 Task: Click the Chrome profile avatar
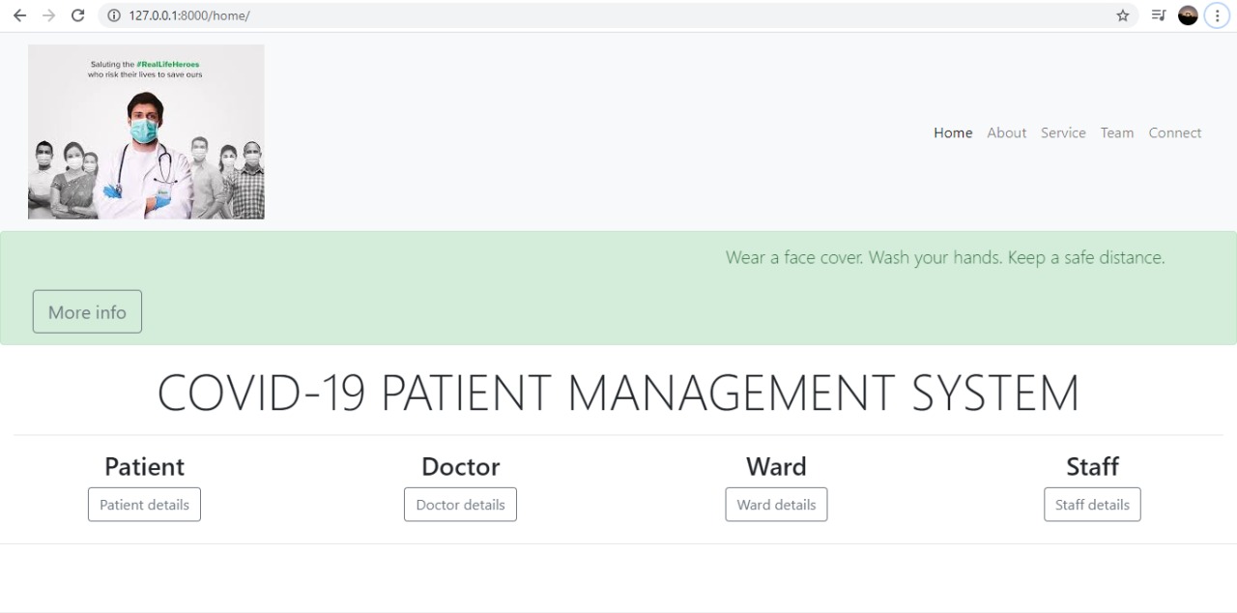1188,15
